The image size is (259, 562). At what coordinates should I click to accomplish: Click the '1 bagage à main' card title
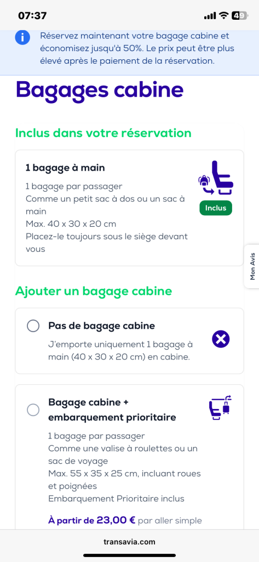tap(65, 168)
